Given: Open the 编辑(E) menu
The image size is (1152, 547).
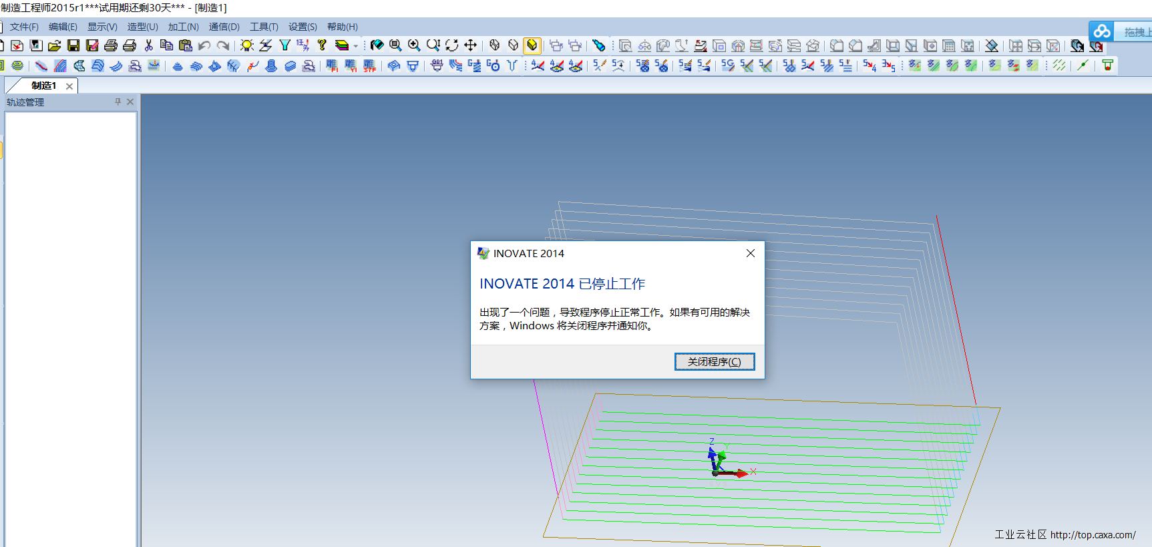Looking at the screenshot, I should [x=63, y=27].
